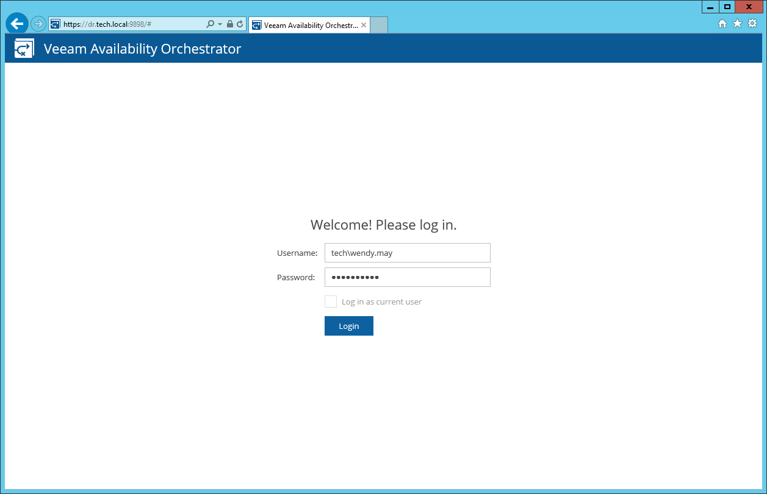Click the Log in as current user label
The image size is (767, 494).
point(382,302)
